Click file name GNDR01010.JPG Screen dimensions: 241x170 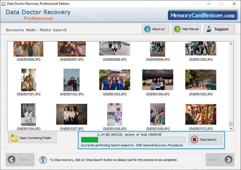tap(201, 129)
